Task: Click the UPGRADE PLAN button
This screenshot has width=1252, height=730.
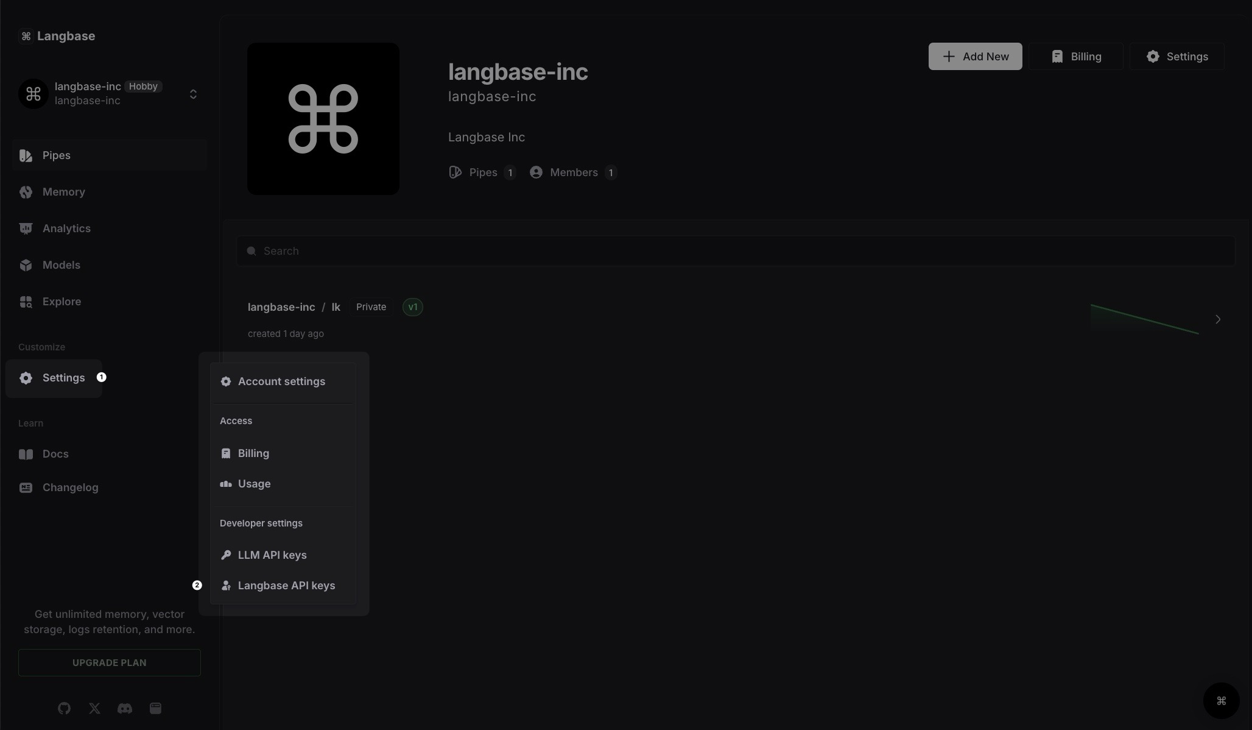Action: [109, 662]
